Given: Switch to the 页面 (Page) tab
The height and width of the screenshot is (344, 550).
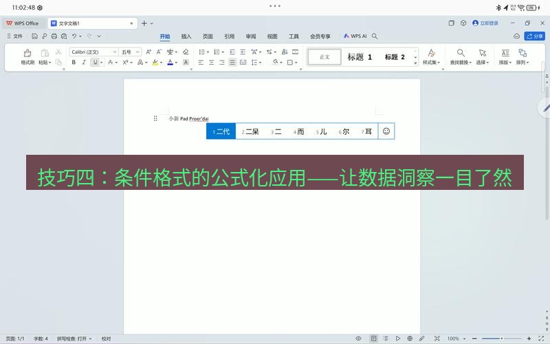Looking at the screenshot, I should [x=208, y=36].
